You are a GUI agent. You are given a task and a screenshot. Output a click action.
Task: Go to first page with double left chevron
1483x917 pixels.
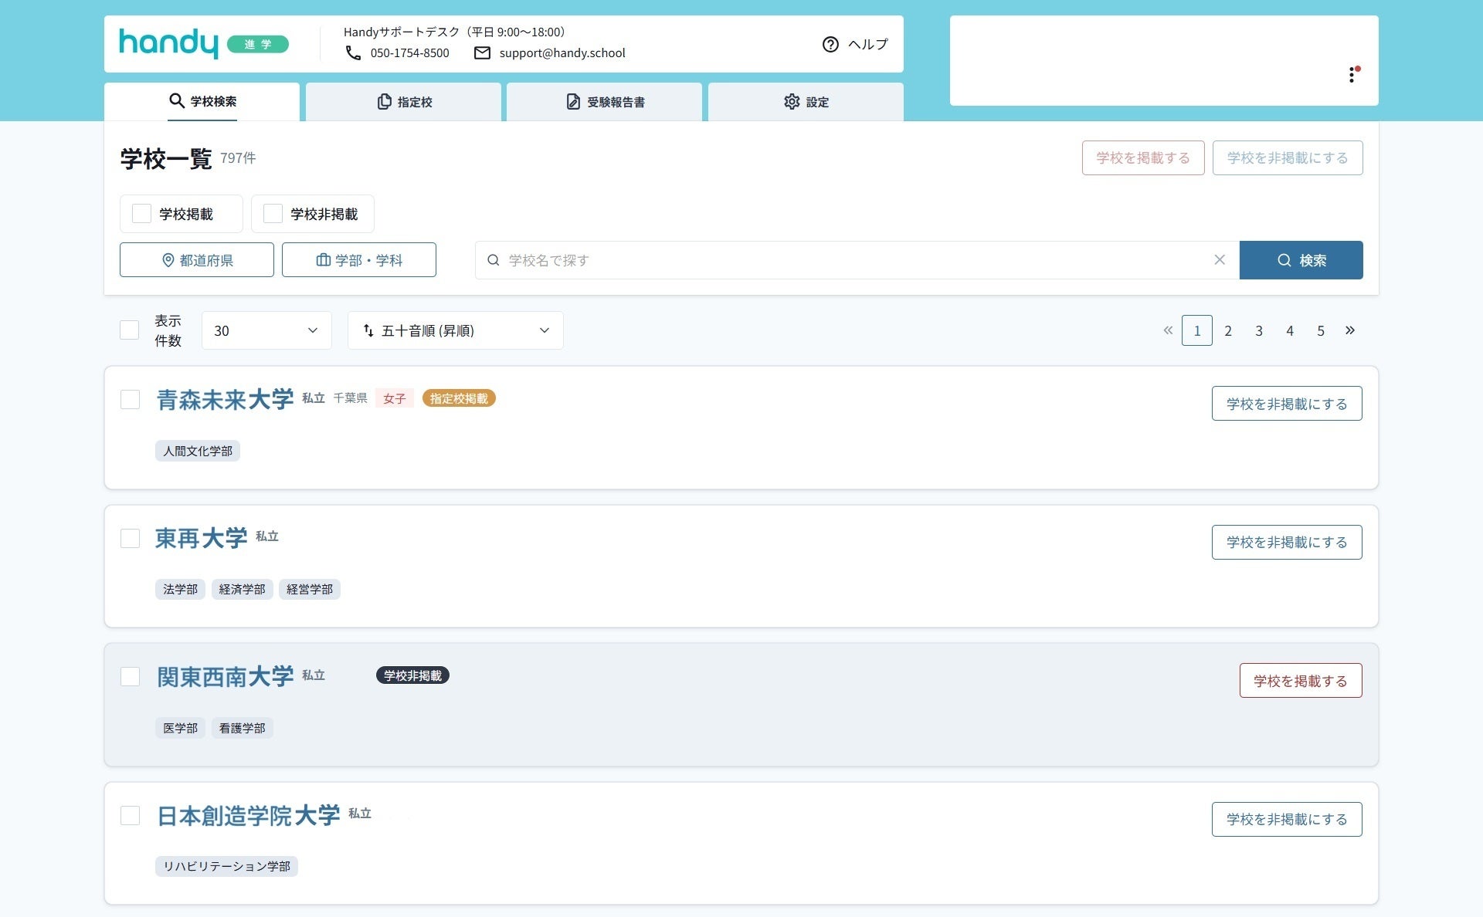tap(1168, 330)
